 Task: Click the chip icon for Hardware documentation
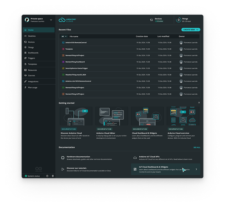coord(63,158)
